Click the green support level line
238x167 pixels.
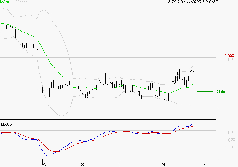pos(205,91)
